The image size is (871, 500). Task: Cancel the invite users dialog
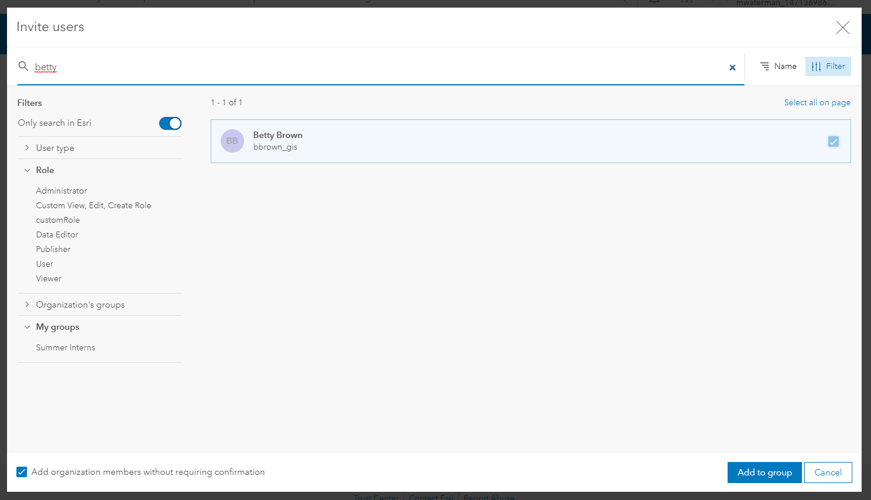click(x=828, y=473)
